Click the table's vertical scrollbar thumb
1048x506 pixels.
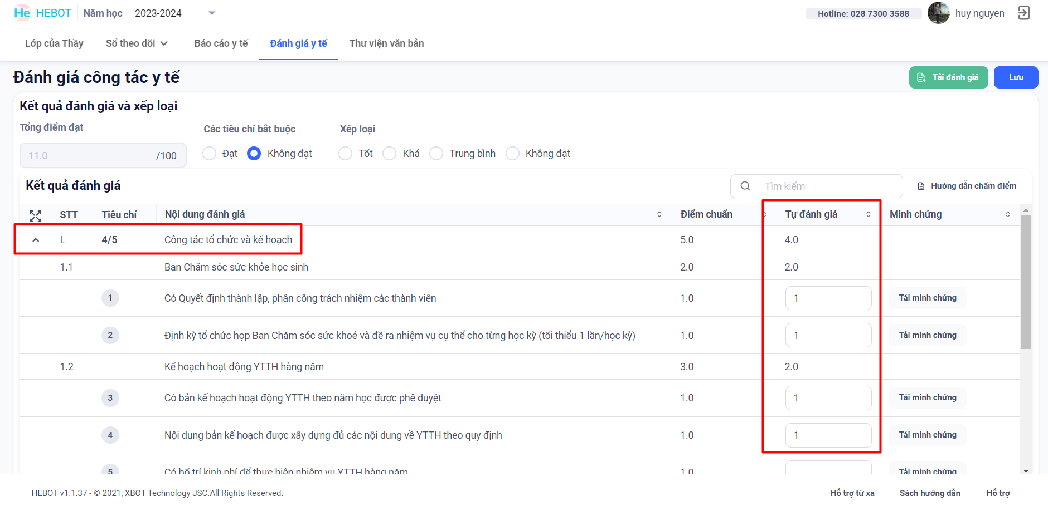(1026, 282)
